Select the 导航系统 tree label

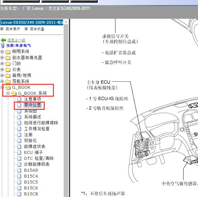(x=21, y=81)
